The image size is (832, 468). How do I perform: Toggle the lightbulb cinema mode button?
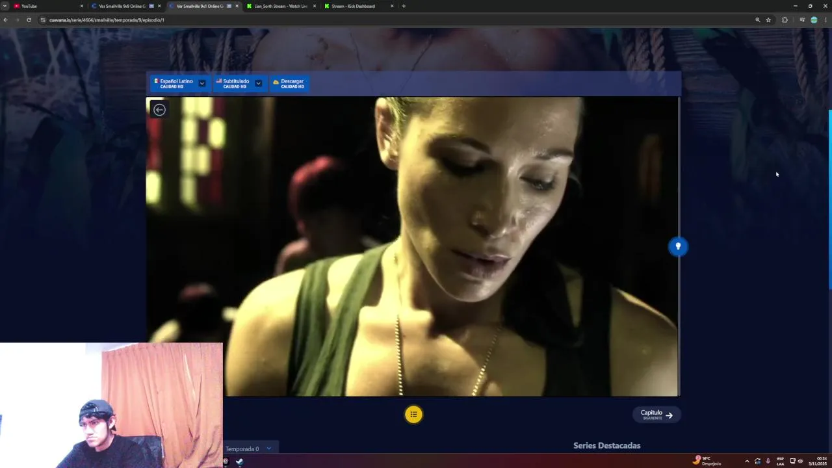(678, 246)
